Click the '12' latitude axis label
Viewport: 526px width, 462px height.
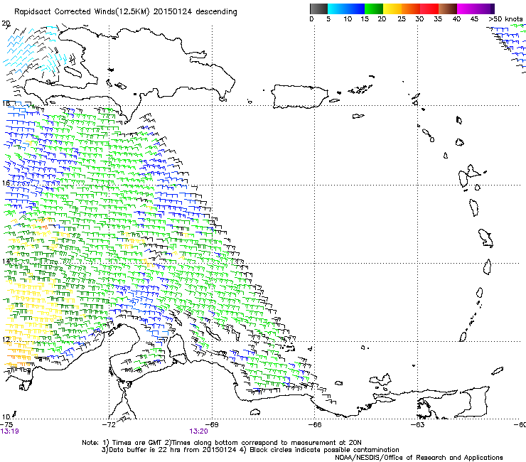pyautogui.click(x=6, y=339)
